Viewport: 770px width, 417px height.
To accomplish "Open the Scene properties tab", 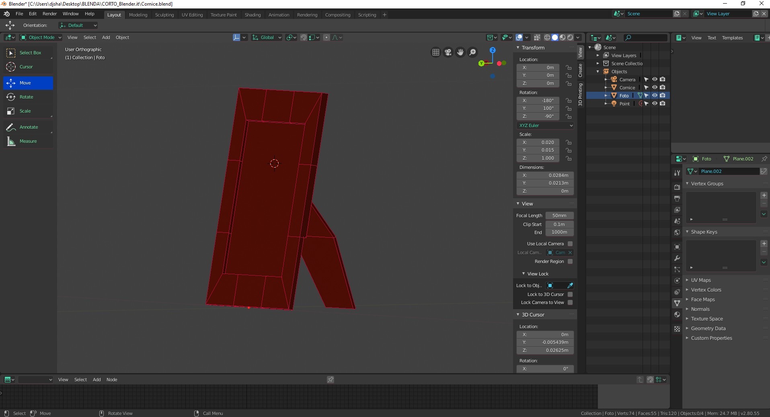I will click(677, 221).
